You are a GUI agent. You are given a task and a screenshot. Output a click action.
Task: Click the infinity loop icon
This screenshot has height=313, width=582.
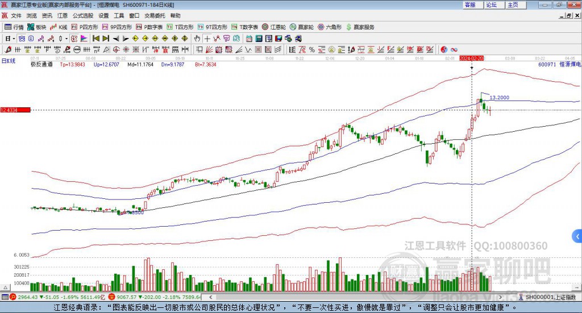[x=454, y=49]
